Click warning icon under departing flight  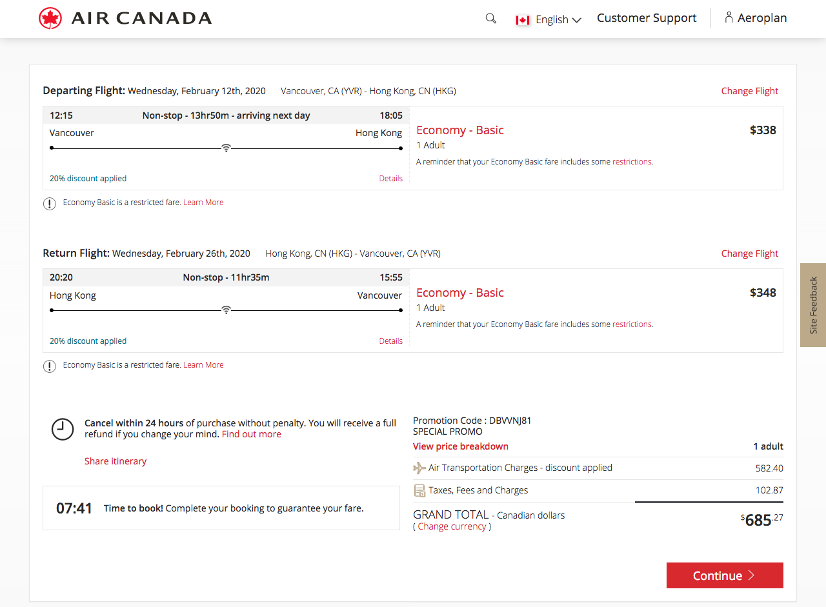click(x=50, y=203)
